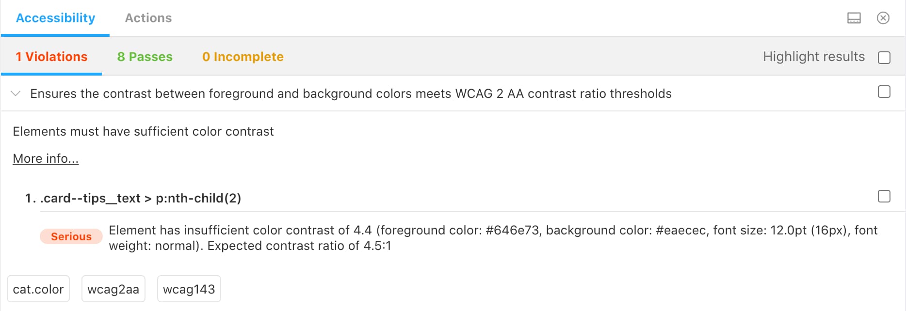
Task: Select the .card--tips__text element entry
Action: pos(140,198)
